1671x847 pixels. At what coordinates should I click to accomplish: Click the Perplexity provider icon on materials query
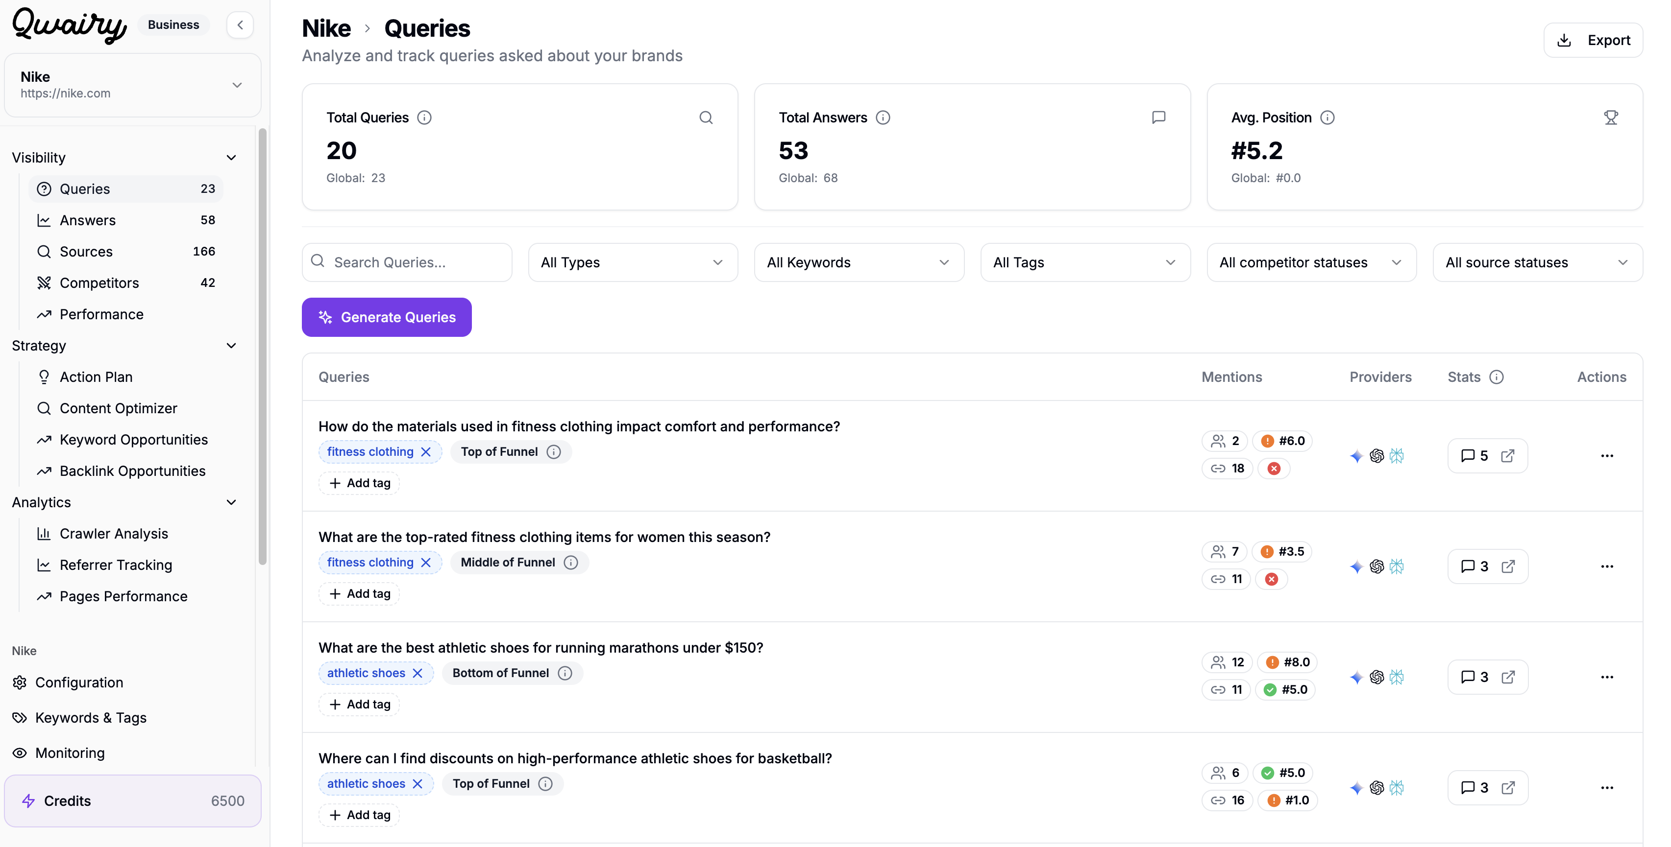pos(1397,456)
